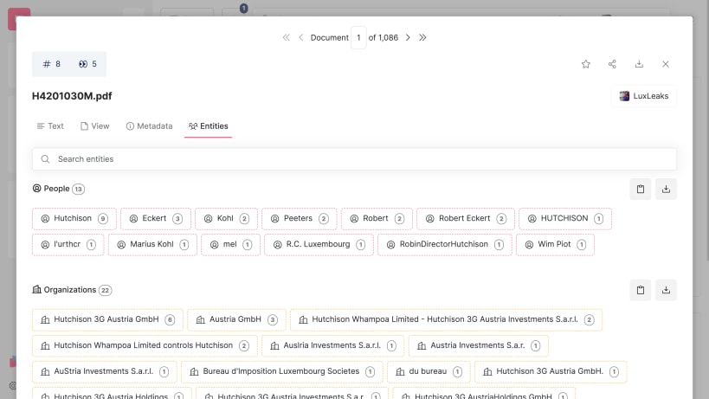Click the Hutchison 3G Austria GmbH. chip with period
Screen dimensions: 709x399
tap(551, 371)
